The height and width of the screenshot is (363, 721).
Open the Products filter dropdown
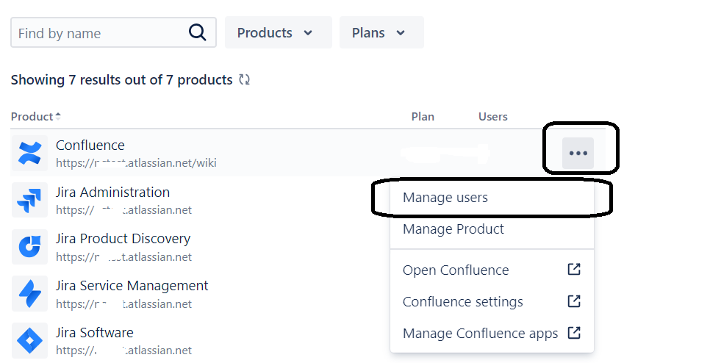276,33
